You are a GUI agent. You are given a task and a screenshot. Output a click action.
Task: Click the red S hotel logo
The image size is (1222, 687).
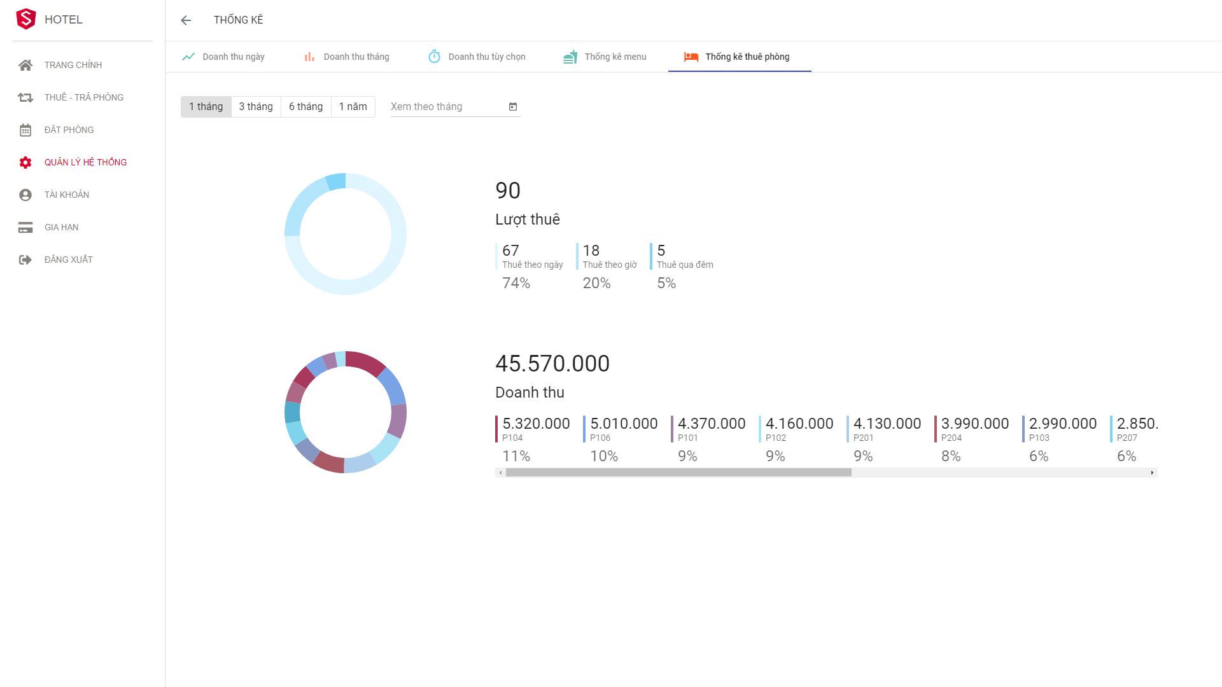[26, 19]
